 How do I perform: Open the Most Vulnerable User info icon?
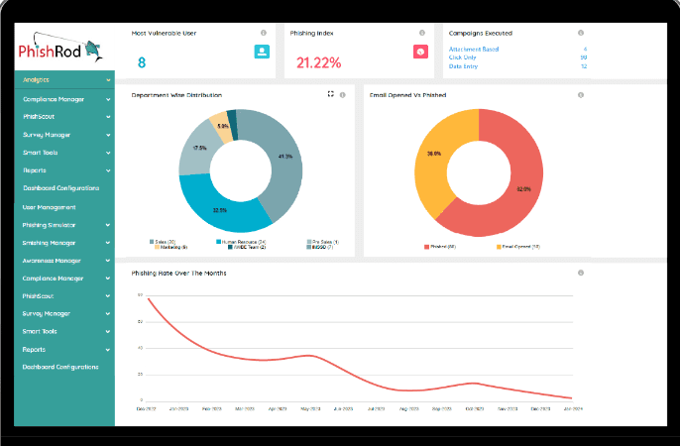[x=263, y=33]
